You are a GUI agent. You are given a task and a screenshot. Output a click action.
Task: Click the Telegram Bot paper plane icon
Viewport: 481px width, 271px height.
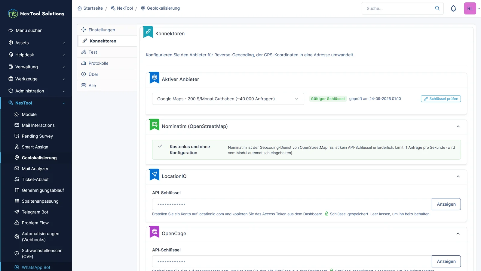(17, 212)
